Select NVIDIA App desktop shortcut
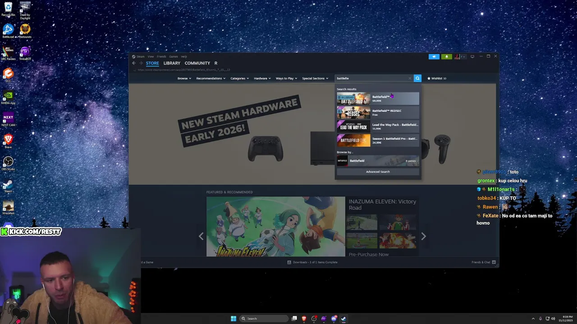 pos(8,97)
